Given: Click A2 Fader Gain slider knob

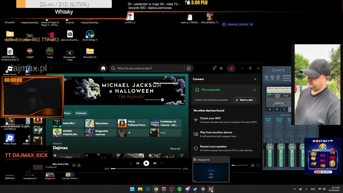Looking at the screenshot, I should [281, 147].
